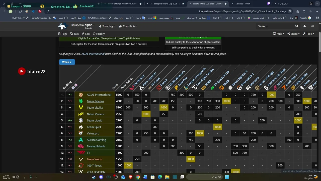The height and width of the screenshot is (181, 321).
Task: Click the liquipedia.net address bar URL
Action: point(242,11)
